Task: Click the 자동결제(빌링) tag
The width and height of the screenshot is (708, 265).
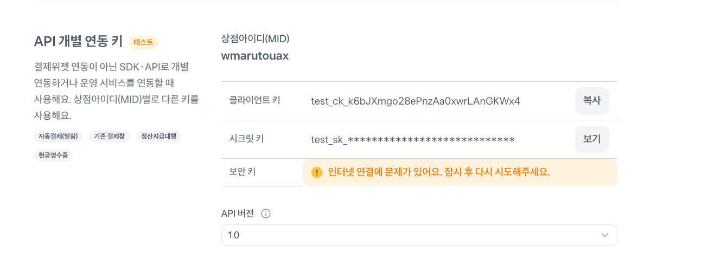Action: [58, 137]
